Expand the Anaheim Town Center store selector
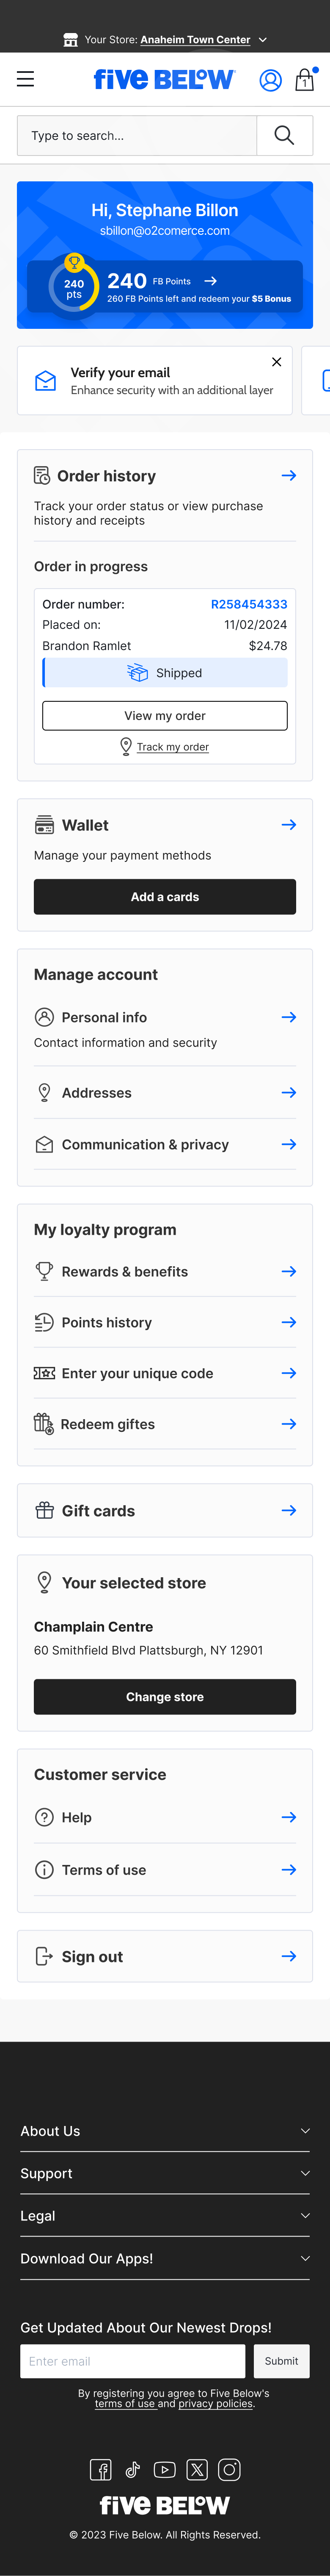 click(195, 40)
